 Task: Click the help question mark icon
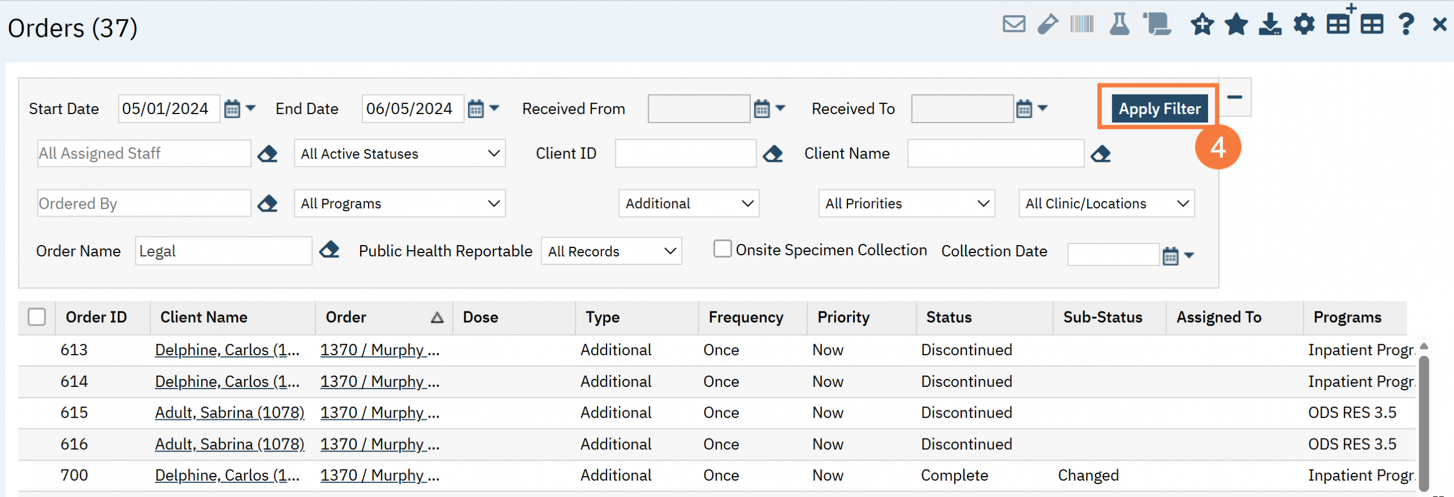[x=1406, y=24]
